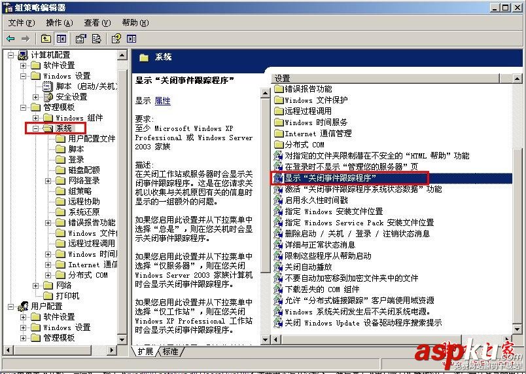526x374 pixels.
Task: Expand 管理模板 under 用户配置
Action: (23, 338)
